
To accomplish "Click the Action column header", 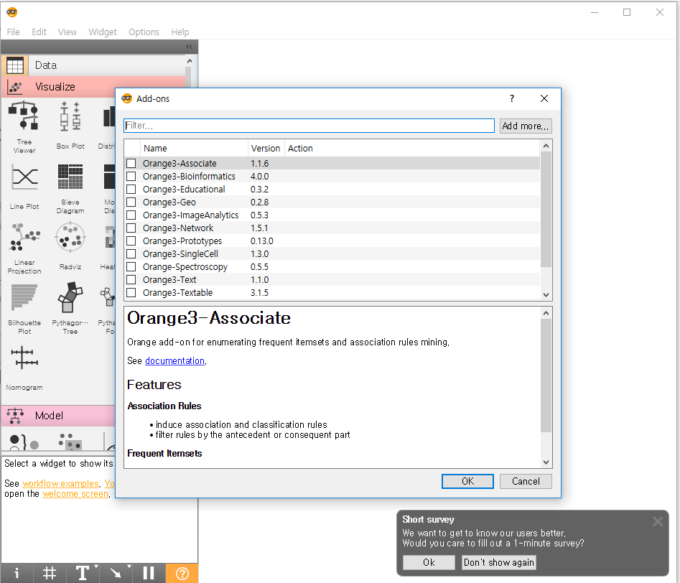I will (412, 149).
